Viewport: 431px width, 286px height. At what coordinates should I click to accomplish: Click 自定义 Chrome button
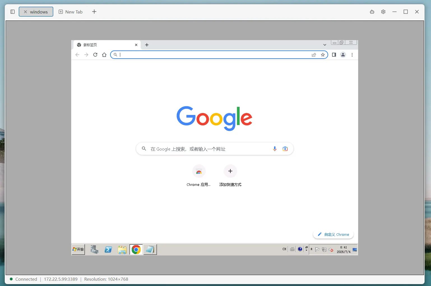[x=333, y=234]
